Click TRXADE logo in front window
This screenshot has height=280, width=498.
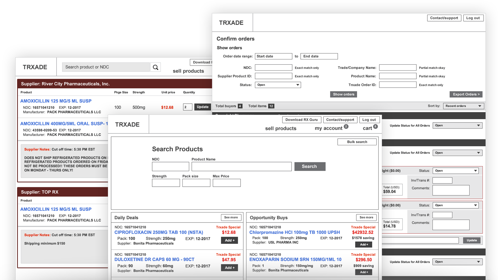point(127,124)
